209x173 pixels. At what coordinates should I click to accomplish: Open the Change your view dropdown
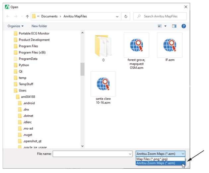tap(165, 26)
